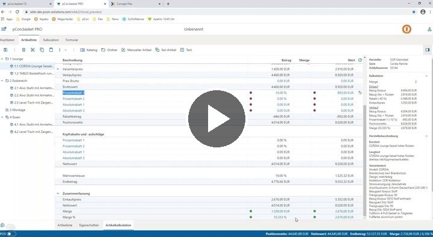
Task: Select the Artikelliste top tab
Action: pyautogui.click(x=29, y=40)
